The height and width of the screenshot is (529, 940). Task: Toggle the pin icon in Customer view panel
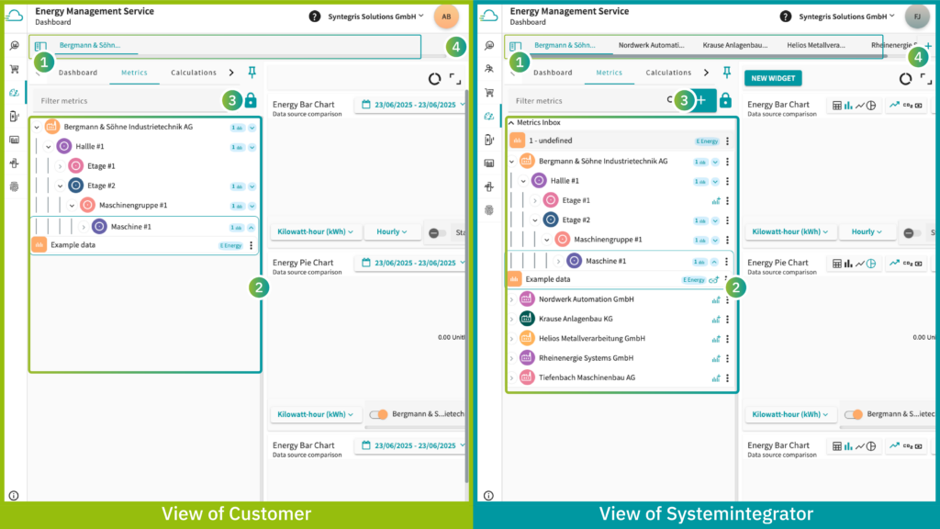252,73
